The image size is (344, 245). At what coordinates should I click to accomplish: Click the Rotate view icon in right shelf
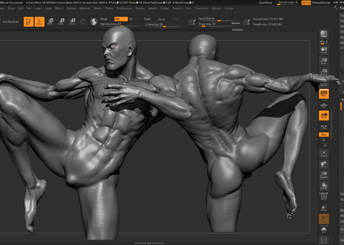pos(324,186)
